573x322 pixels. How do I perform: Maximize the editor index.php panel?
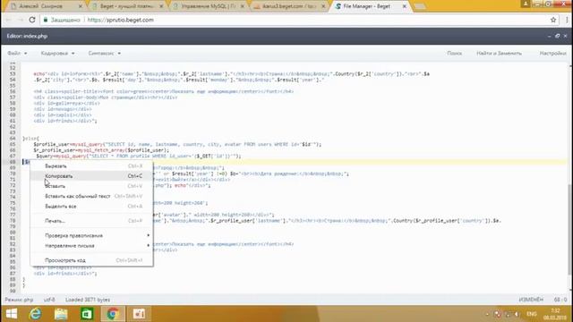click(557, 36)
